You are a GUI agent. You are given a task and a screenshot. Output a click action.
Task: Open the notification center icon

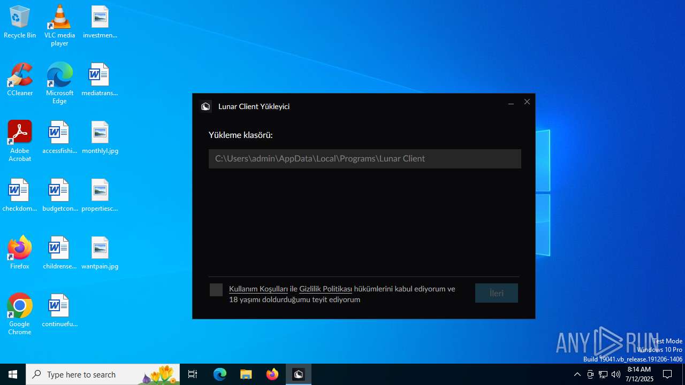pyautogui.click(x=667, y=374)
